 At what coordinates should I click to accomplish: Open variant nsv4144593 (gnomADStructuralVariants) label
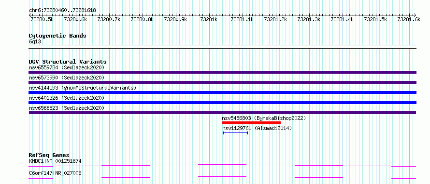coord(83,88)
